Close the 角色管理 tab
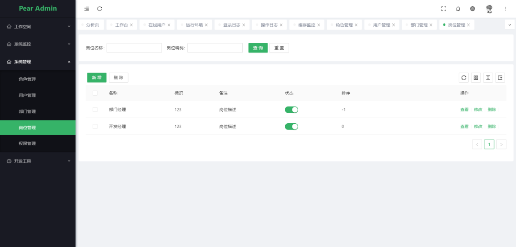516x247 pixels. click(x=356, y=25)
